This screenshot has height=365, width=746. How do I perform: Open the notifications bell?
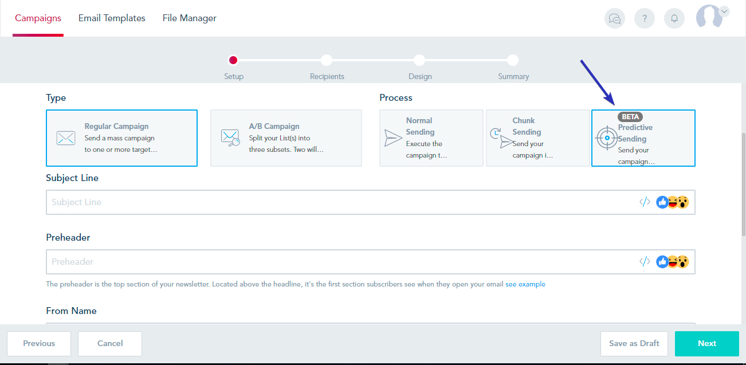click(x=674, y=18)
